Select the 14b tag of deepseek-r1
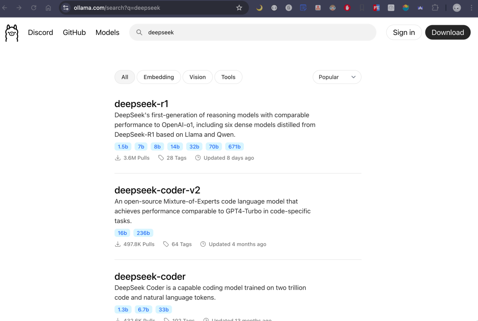The image size is (478, 321). (x=175, y=147)
